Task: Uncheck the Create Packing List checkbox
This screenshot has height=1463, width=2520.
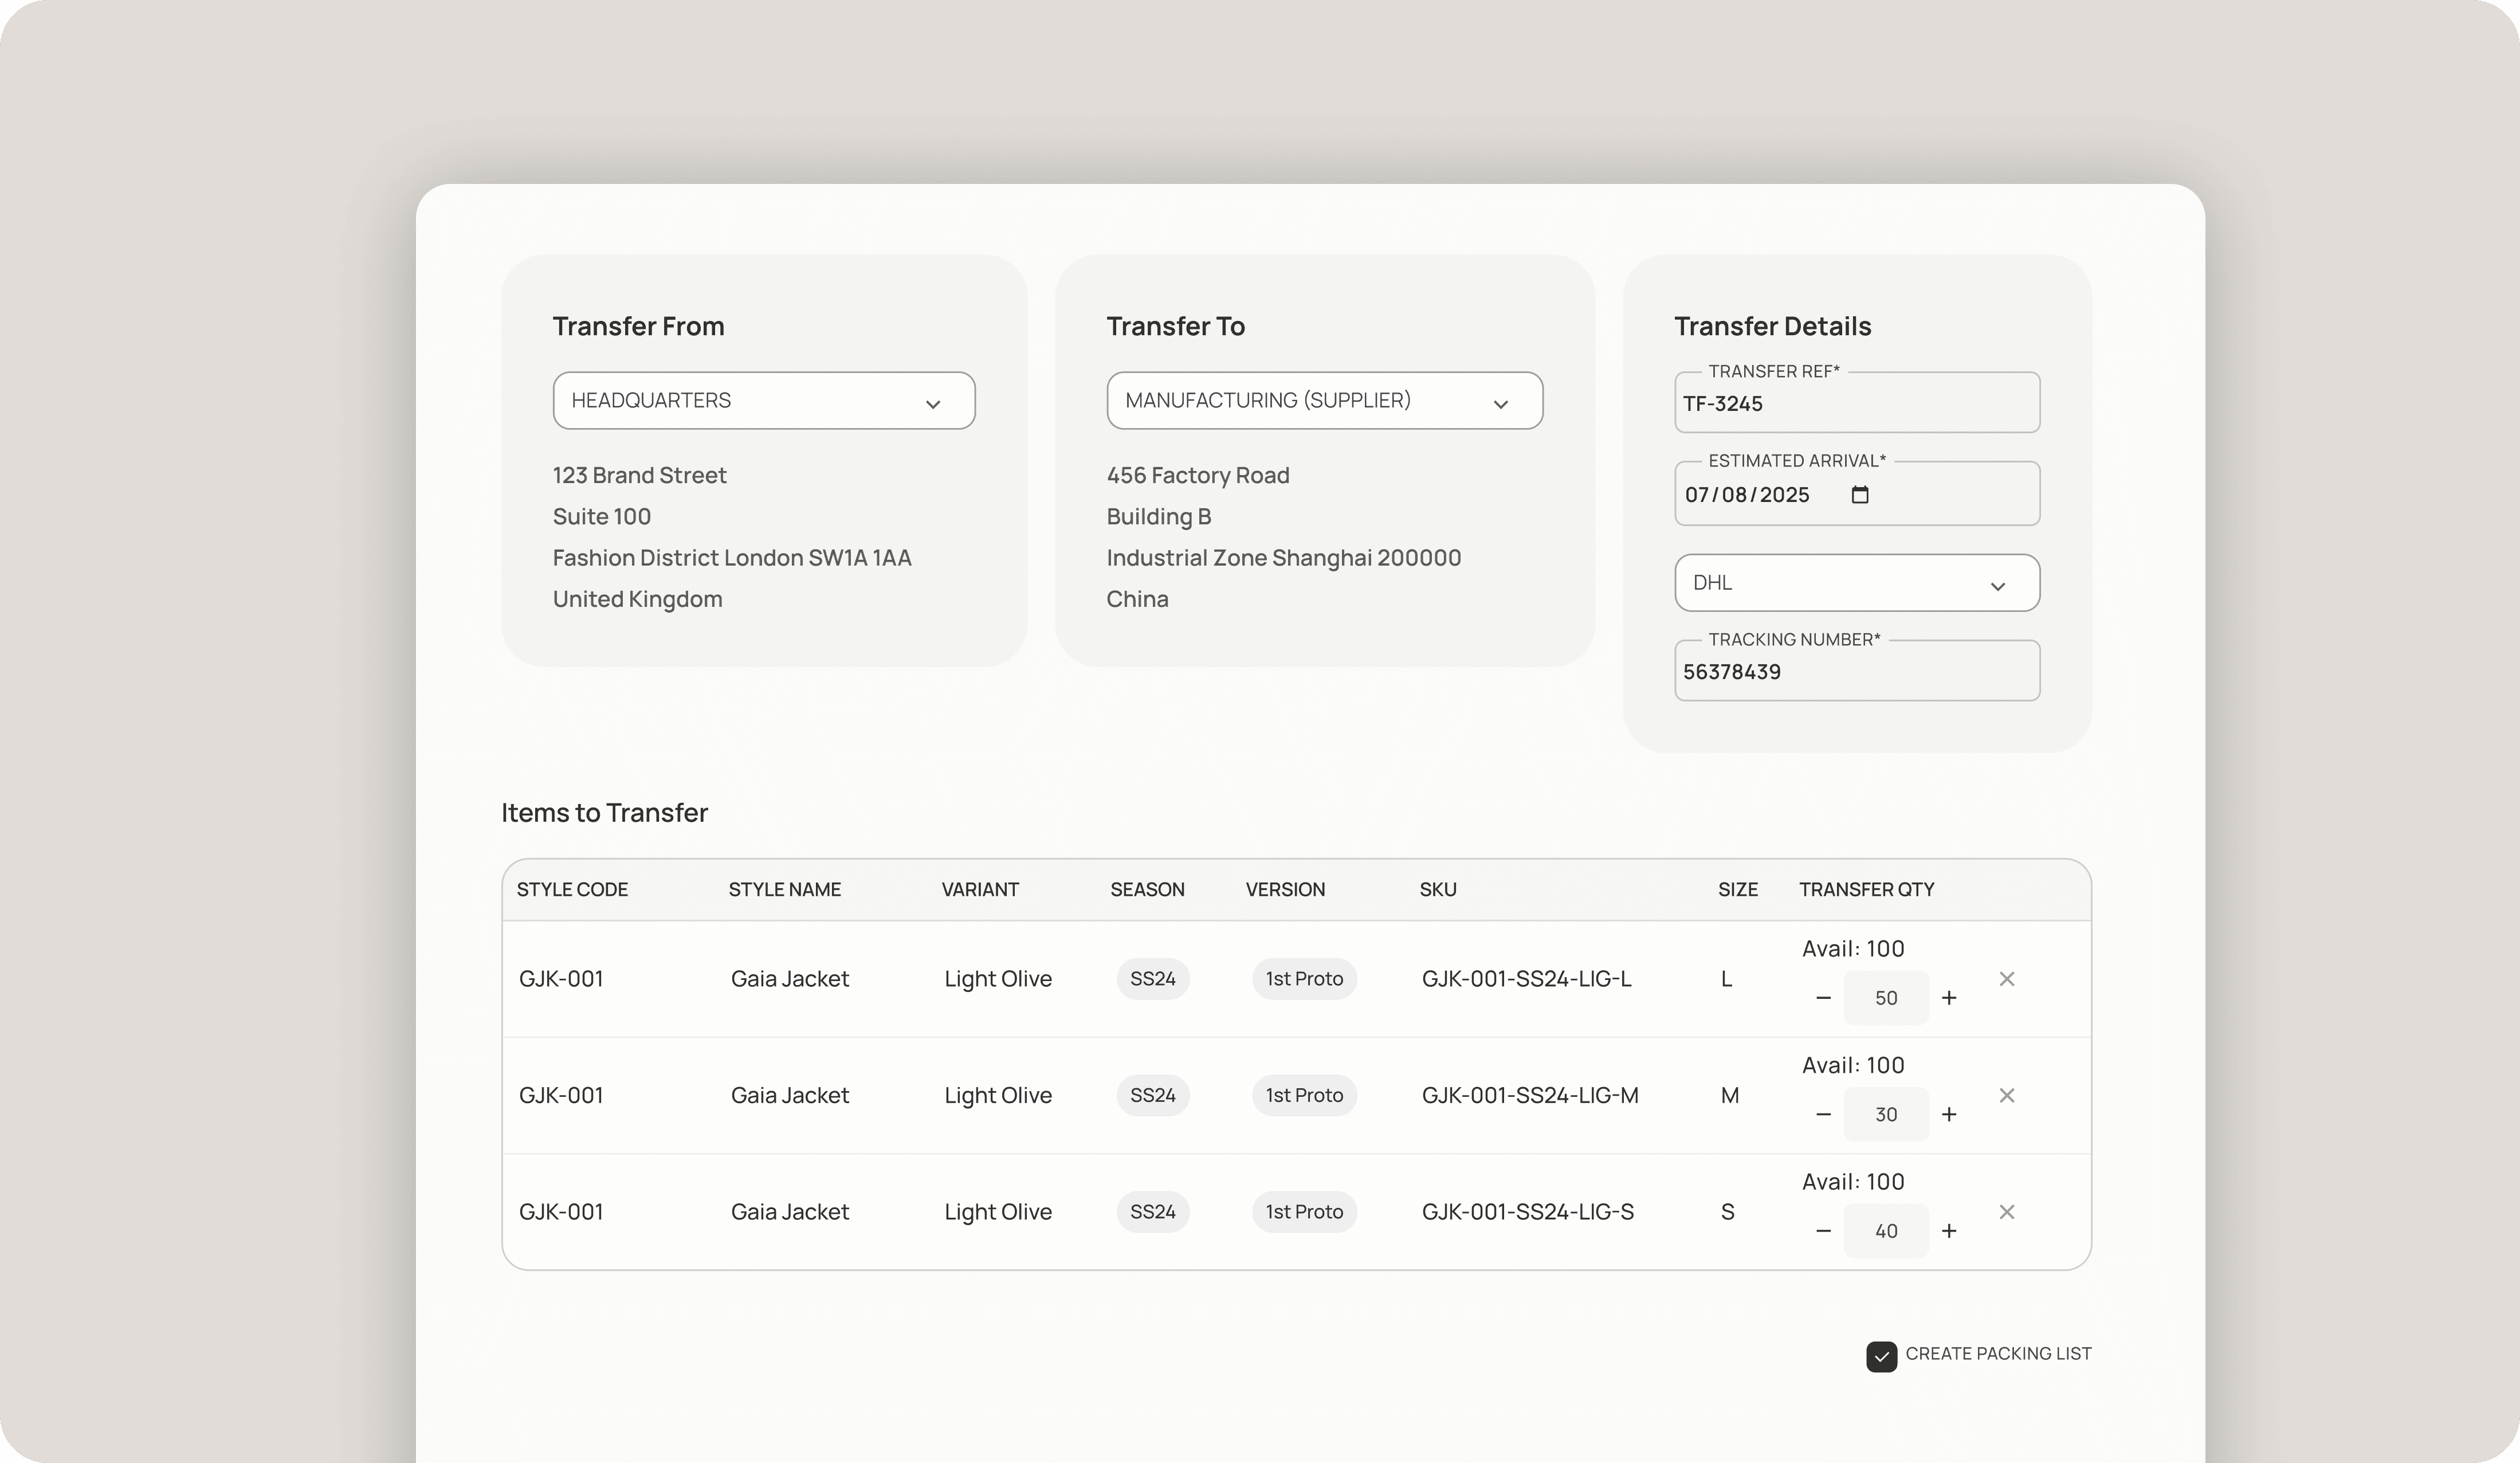Action: click(x=1881, y=1356)
